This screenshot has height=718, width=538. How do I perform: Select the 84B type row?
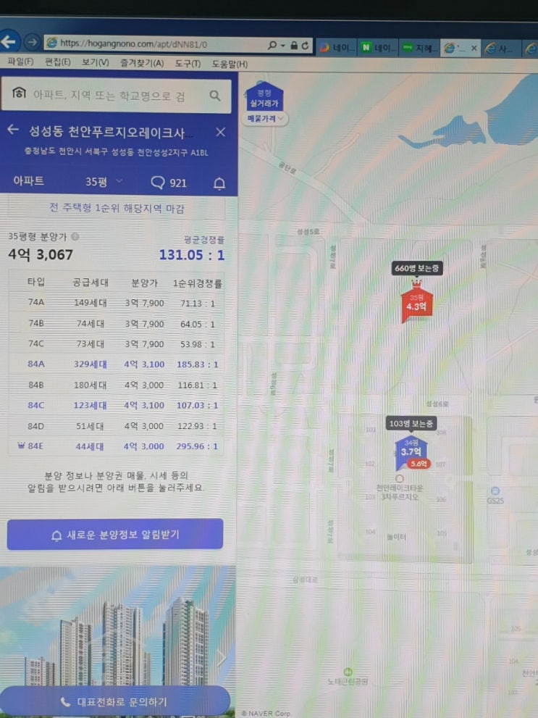pyautogui.click(x=116, y=385)
